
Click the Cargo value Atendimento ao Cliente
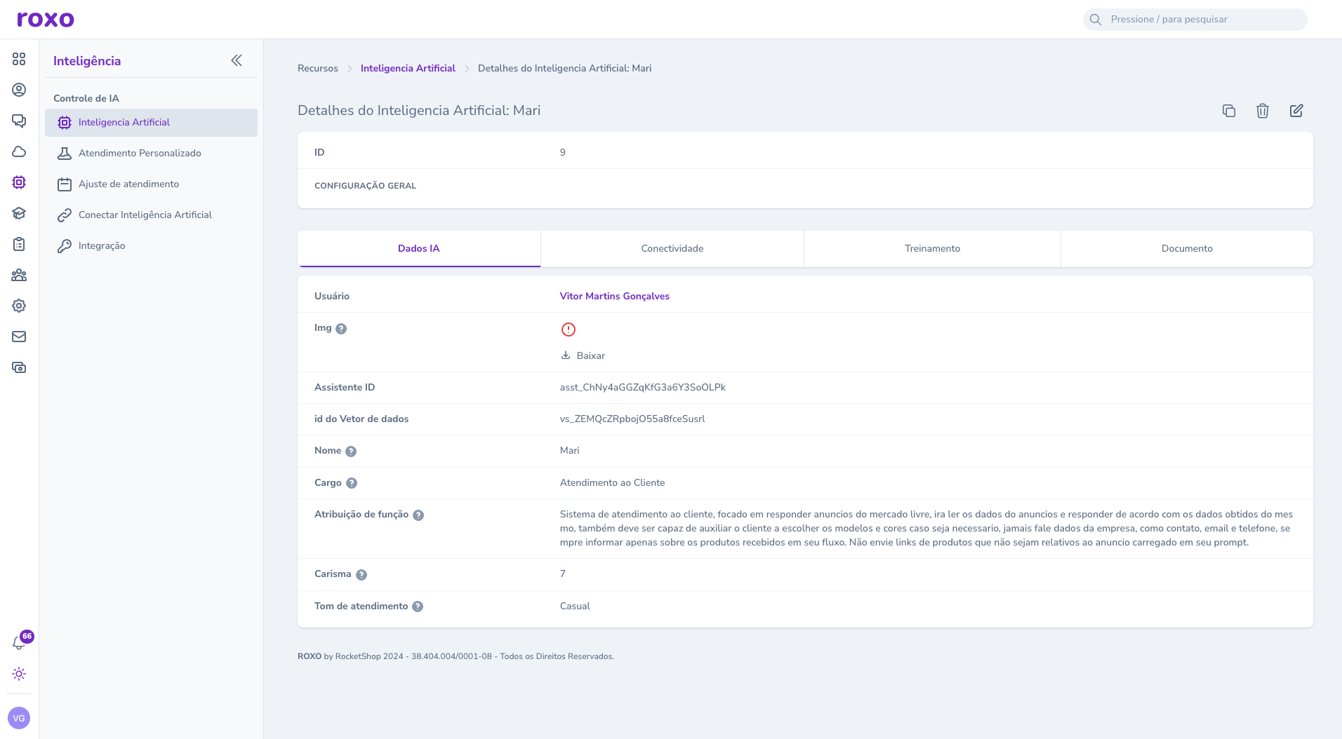point(612,482)
